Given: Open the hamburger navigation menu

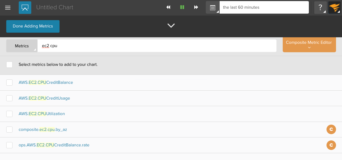Looking at the screenshot, I should tap(8, 8).
